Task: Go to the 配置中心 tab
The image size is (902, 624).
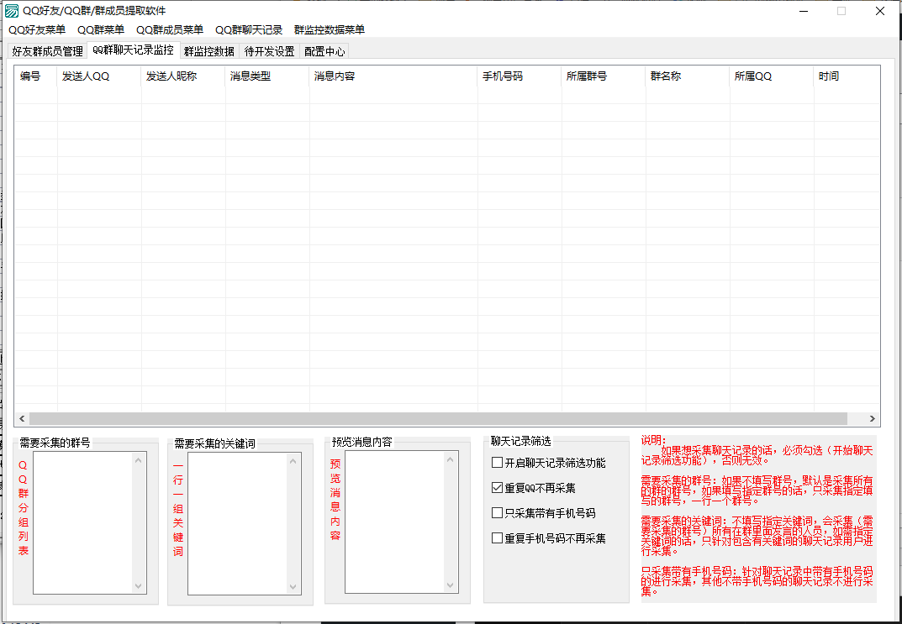Action: (x=324, y=51)
